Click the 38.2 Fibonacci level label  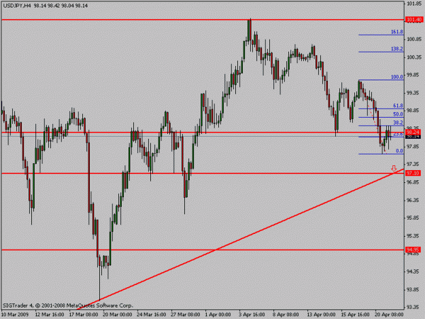(x=398, y=123)
